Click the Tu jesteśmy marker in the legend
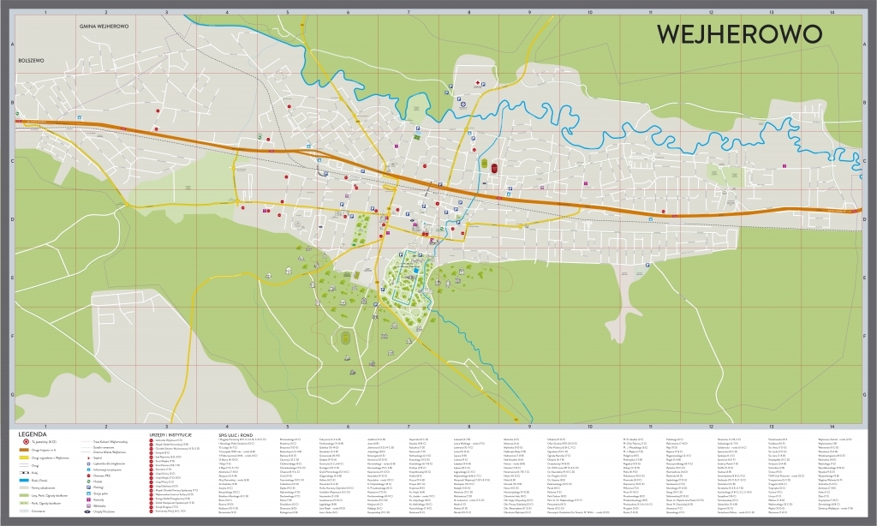This screenshot has height=526, width=877. (x=26, y=441)
